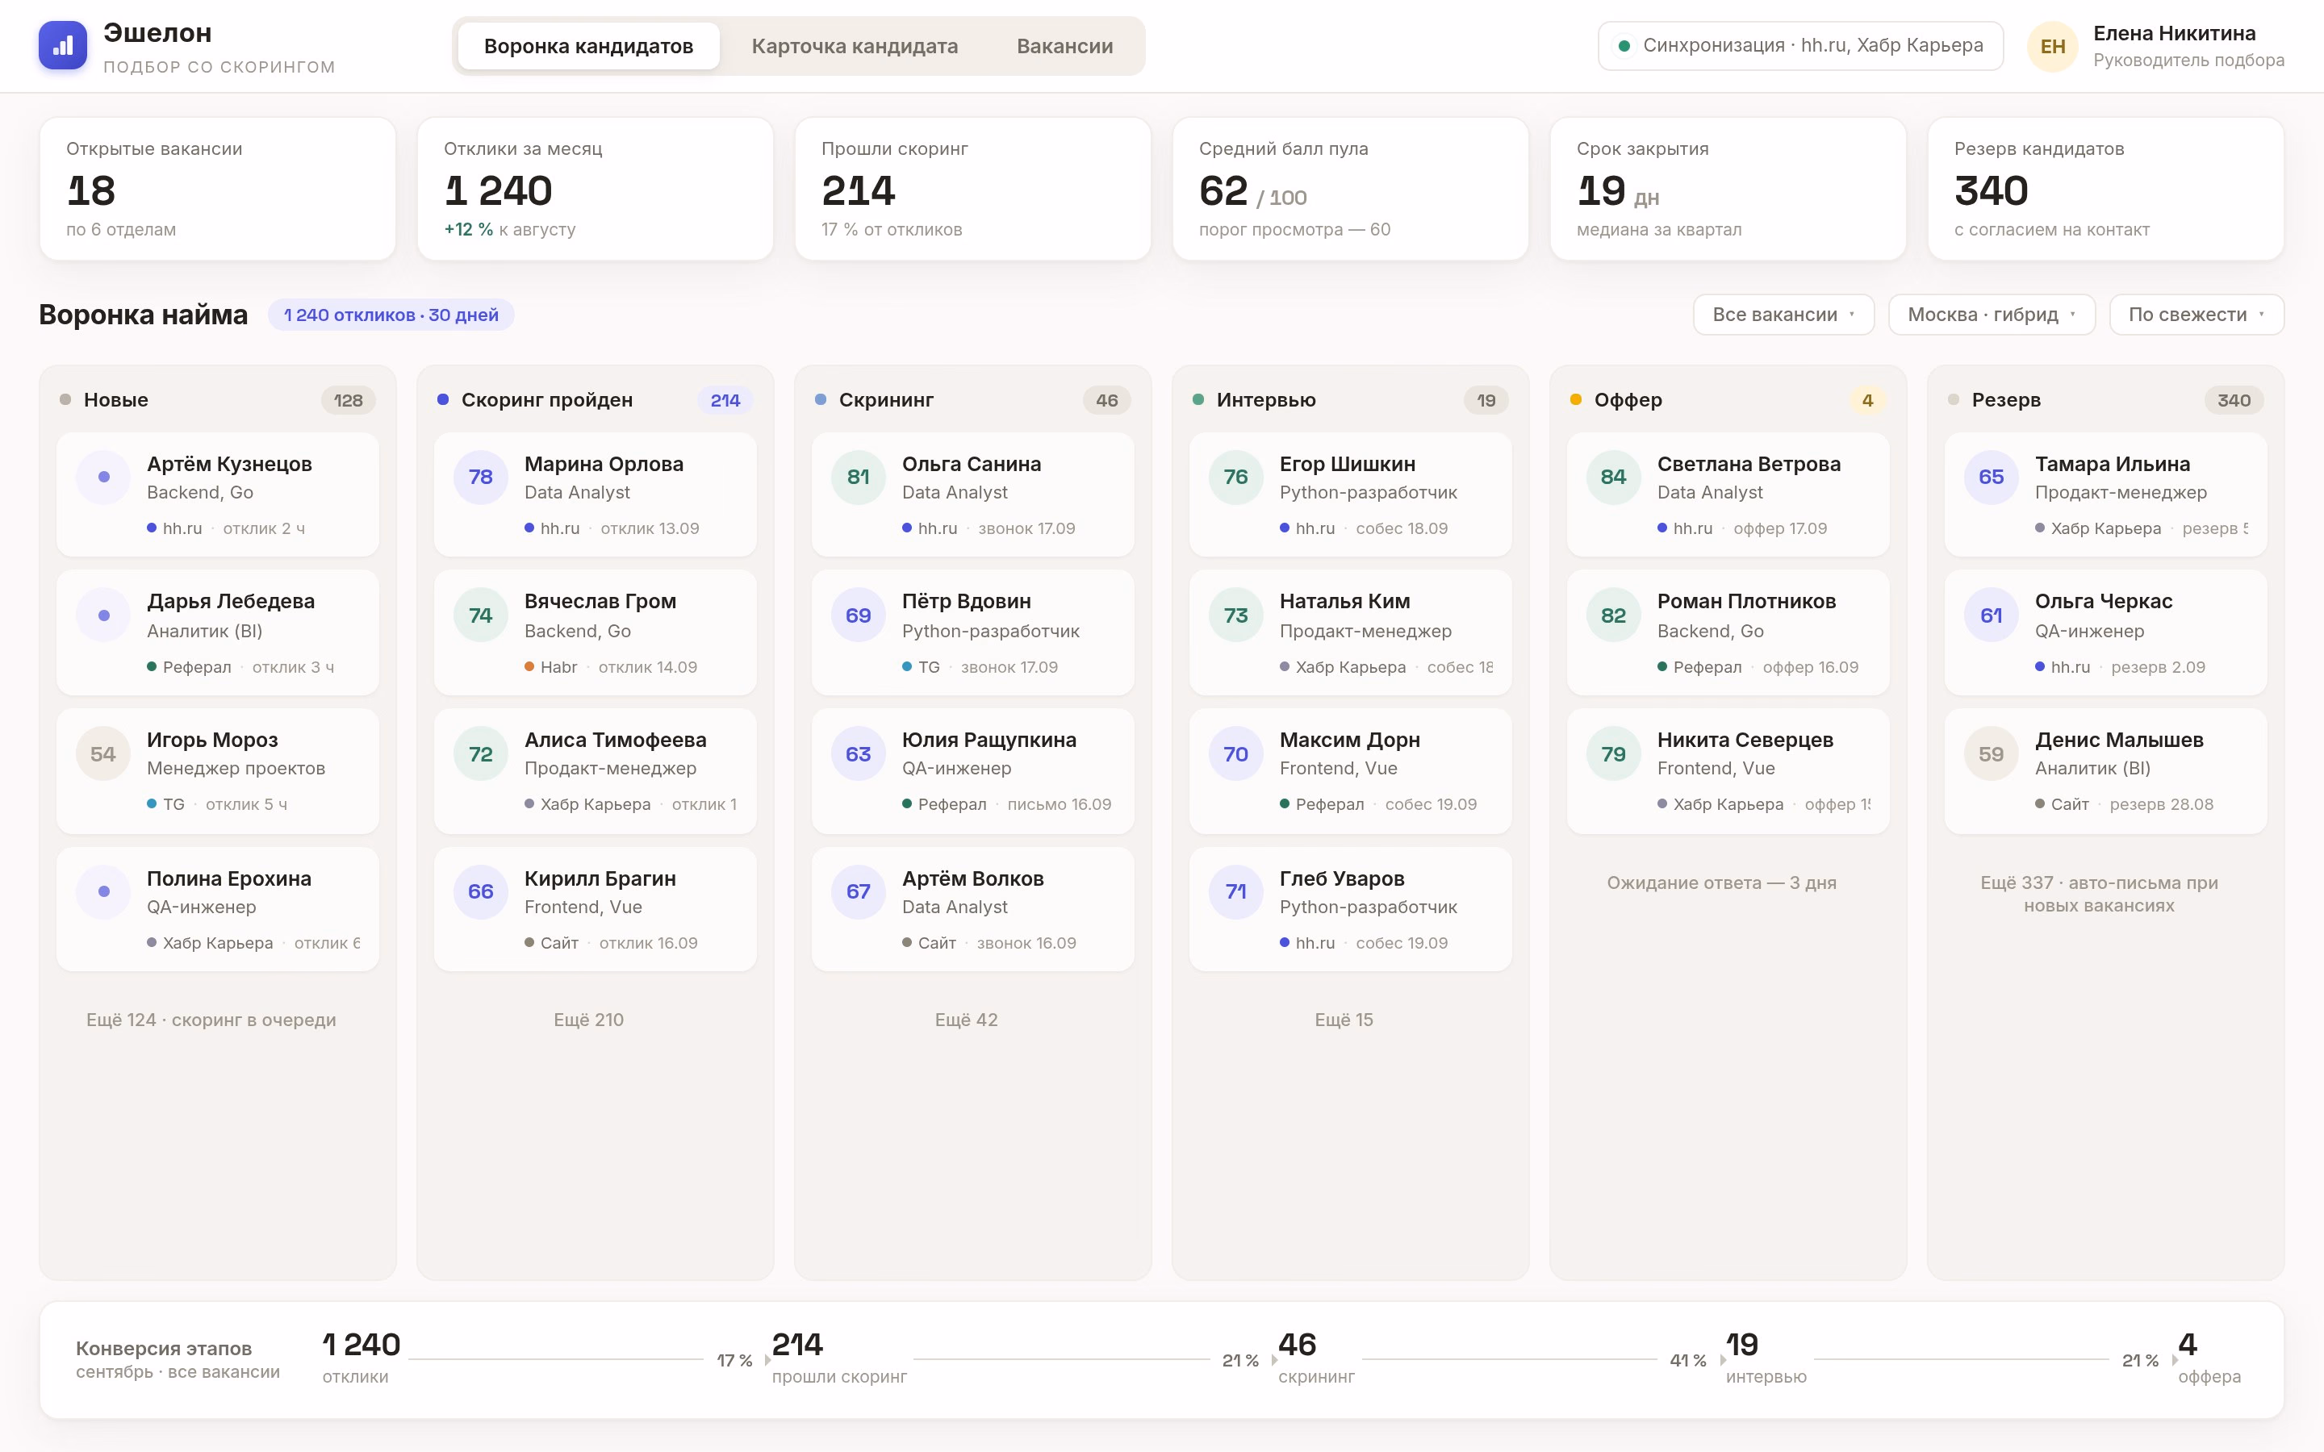Viewport: 2324px width, 1452px height.
Task: Click Ещё 210 in Скоринг пройден column
Action: click(587, 1020)
